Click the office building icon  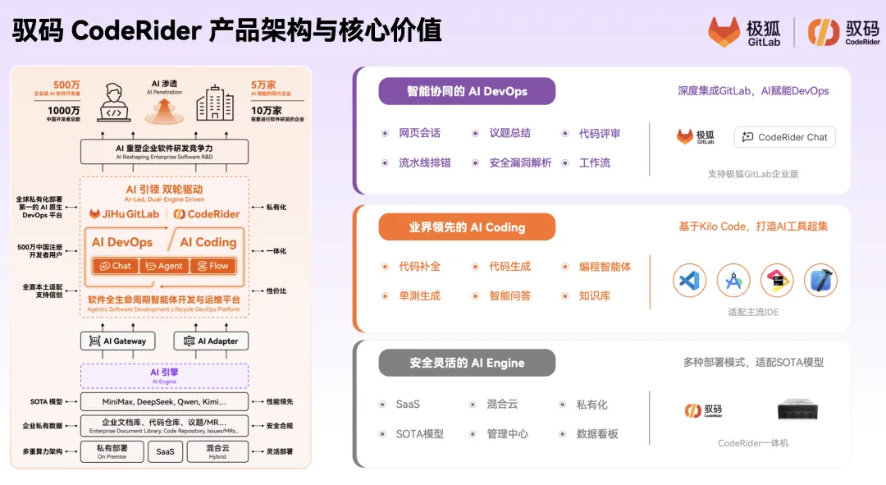(x=214, y=104)
